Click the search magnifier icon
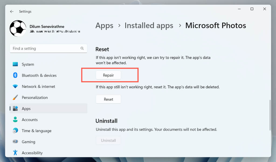This screenshot has width=276, height=162. click(82, 49)
